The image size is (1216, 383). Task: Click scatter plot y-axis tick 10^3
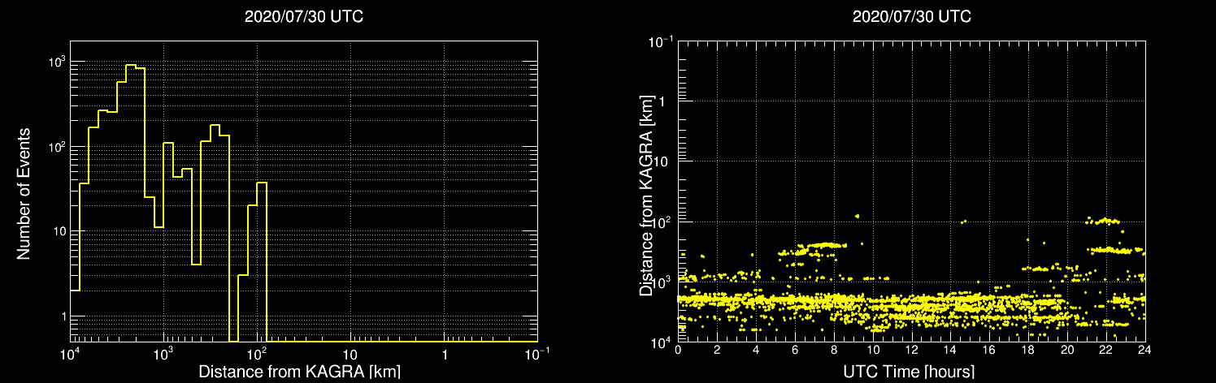pyautogui.click(x=661, y=281)
